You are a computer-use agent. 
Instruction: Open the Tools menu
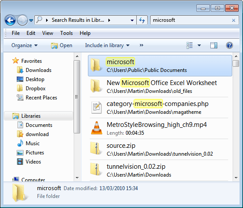[66, 33]
